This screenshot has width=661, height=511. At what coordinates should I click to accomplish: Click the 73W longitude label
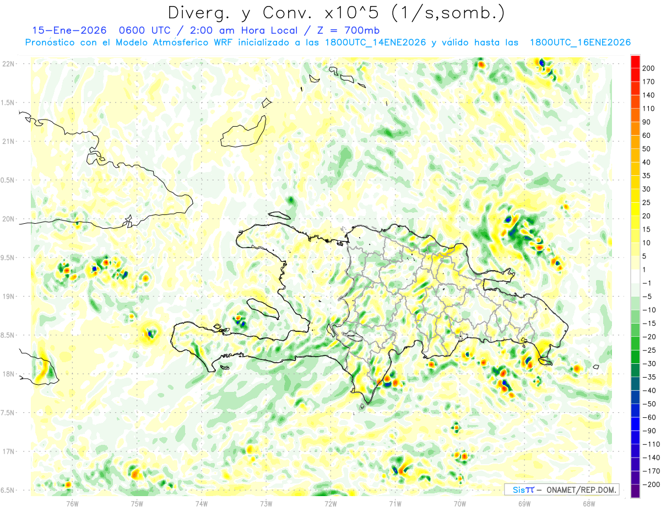(266, 503)
